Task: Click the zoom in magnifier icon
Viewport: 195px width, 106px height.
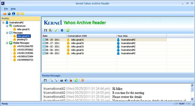Action: click(x=51, y=80)
